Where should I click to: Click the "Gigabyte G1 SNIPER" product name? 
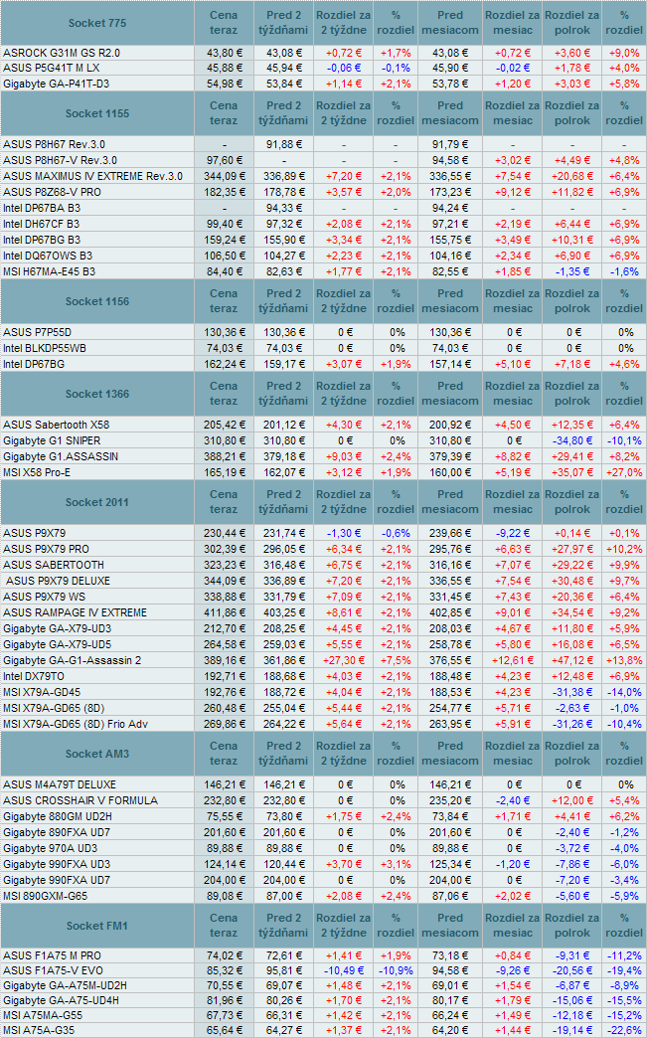point(52,440)
